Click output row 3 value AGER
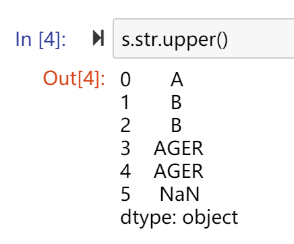Screen dimensions: 294x244 pyautogui.click(x=179, y=148)
